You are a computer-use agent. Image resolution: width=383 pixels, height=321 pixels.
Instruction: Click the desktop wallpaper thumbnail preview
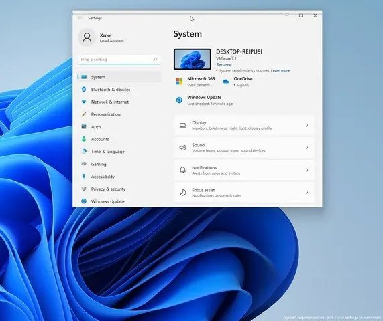tap(193, 59)
